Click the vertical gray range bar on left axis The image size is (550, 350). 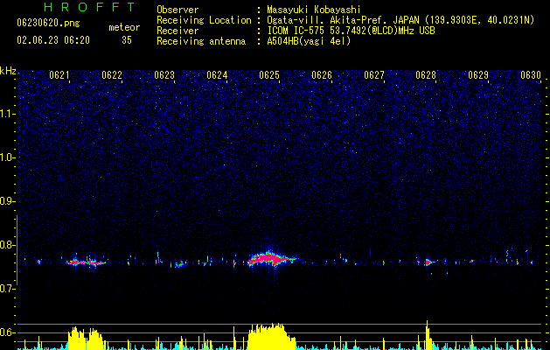17,250
